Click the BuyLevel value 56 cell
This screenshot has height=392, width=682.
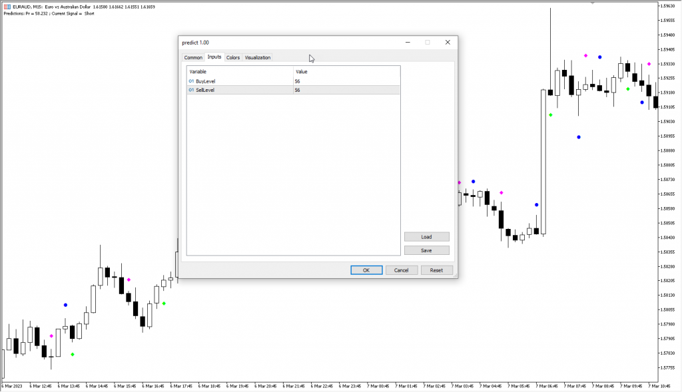point(346,81)
